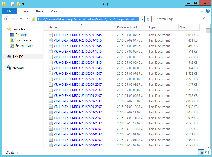Select file VR-HO-EXH-MB03-20150509-2307
This screenshot has height=157, width=212.
(78, 118)
